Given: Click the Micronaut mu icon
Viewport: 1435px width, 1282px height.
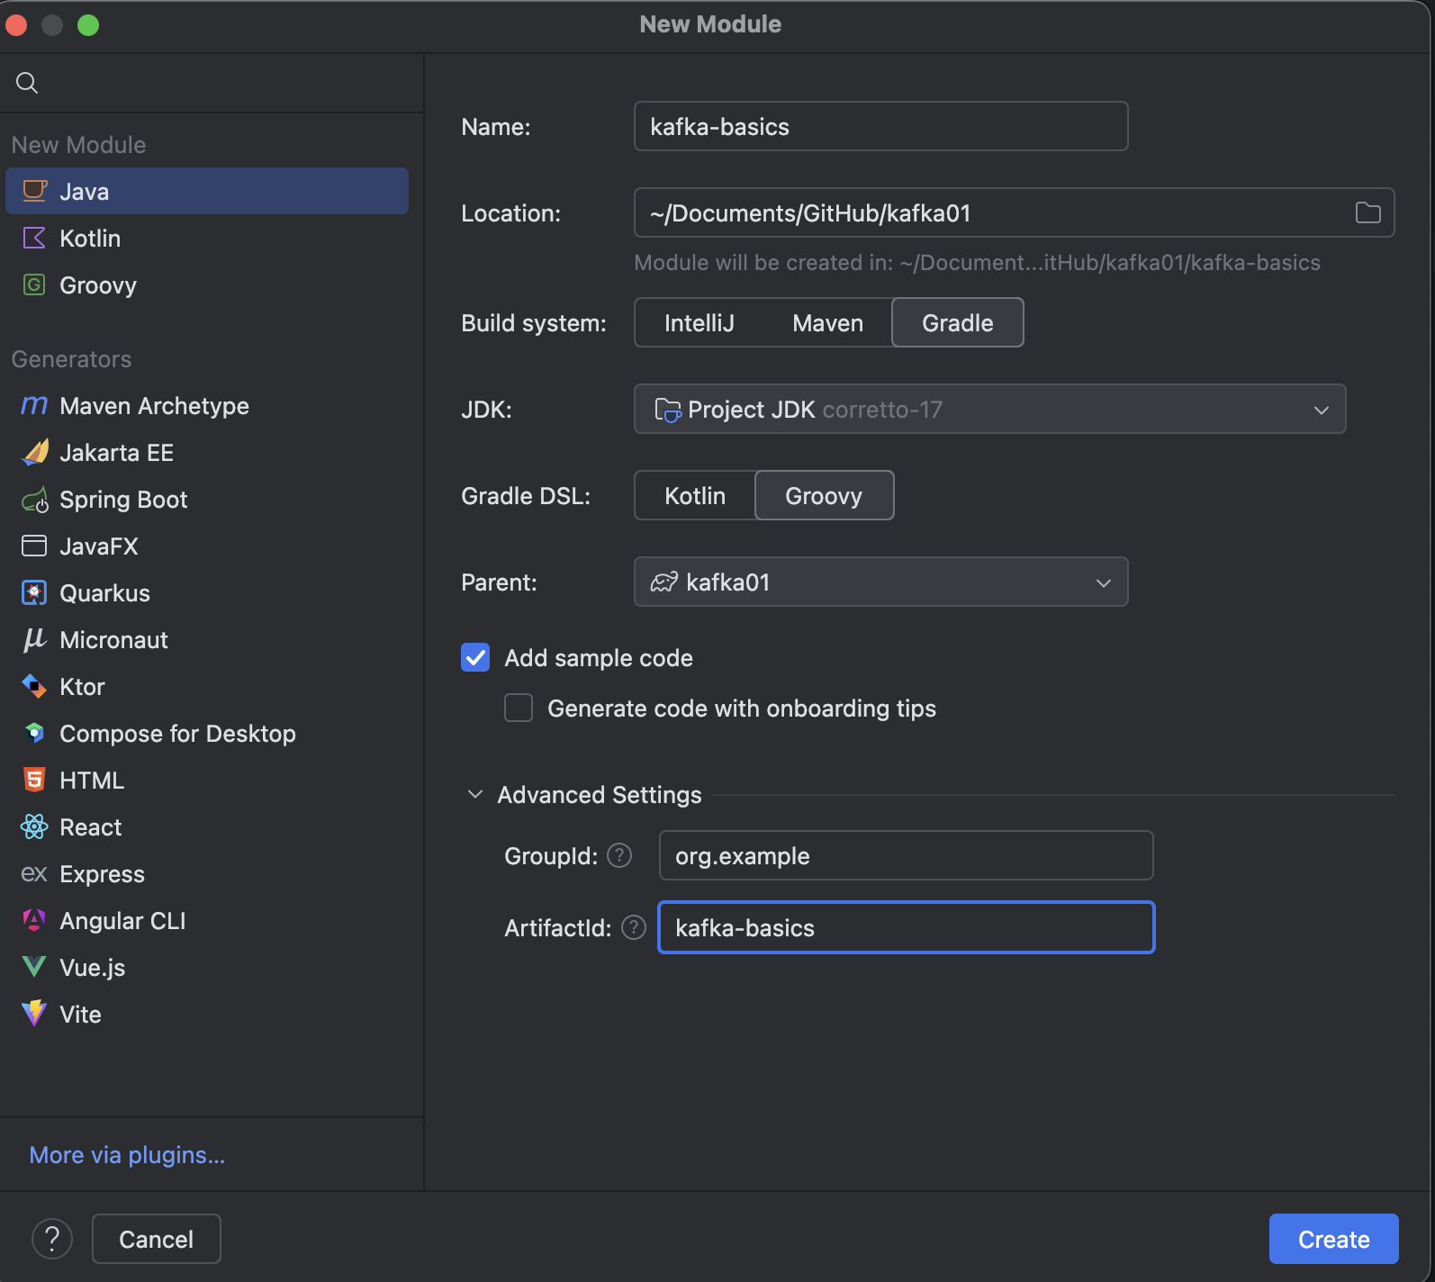Looking at the screenshot, I should coord(34,639).
